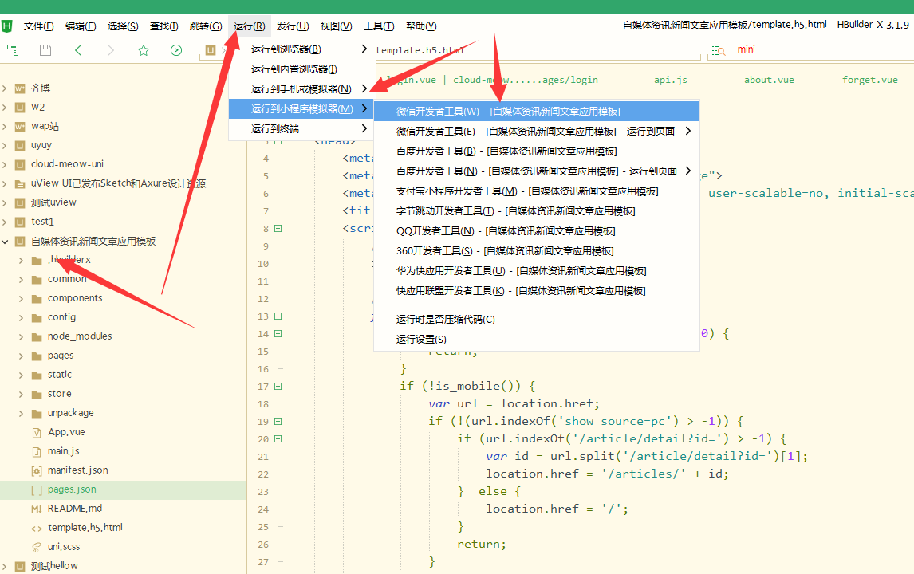Viewport: 914px width, 574px height.
Task: Click the wap站 project icon
Action: 20,127
